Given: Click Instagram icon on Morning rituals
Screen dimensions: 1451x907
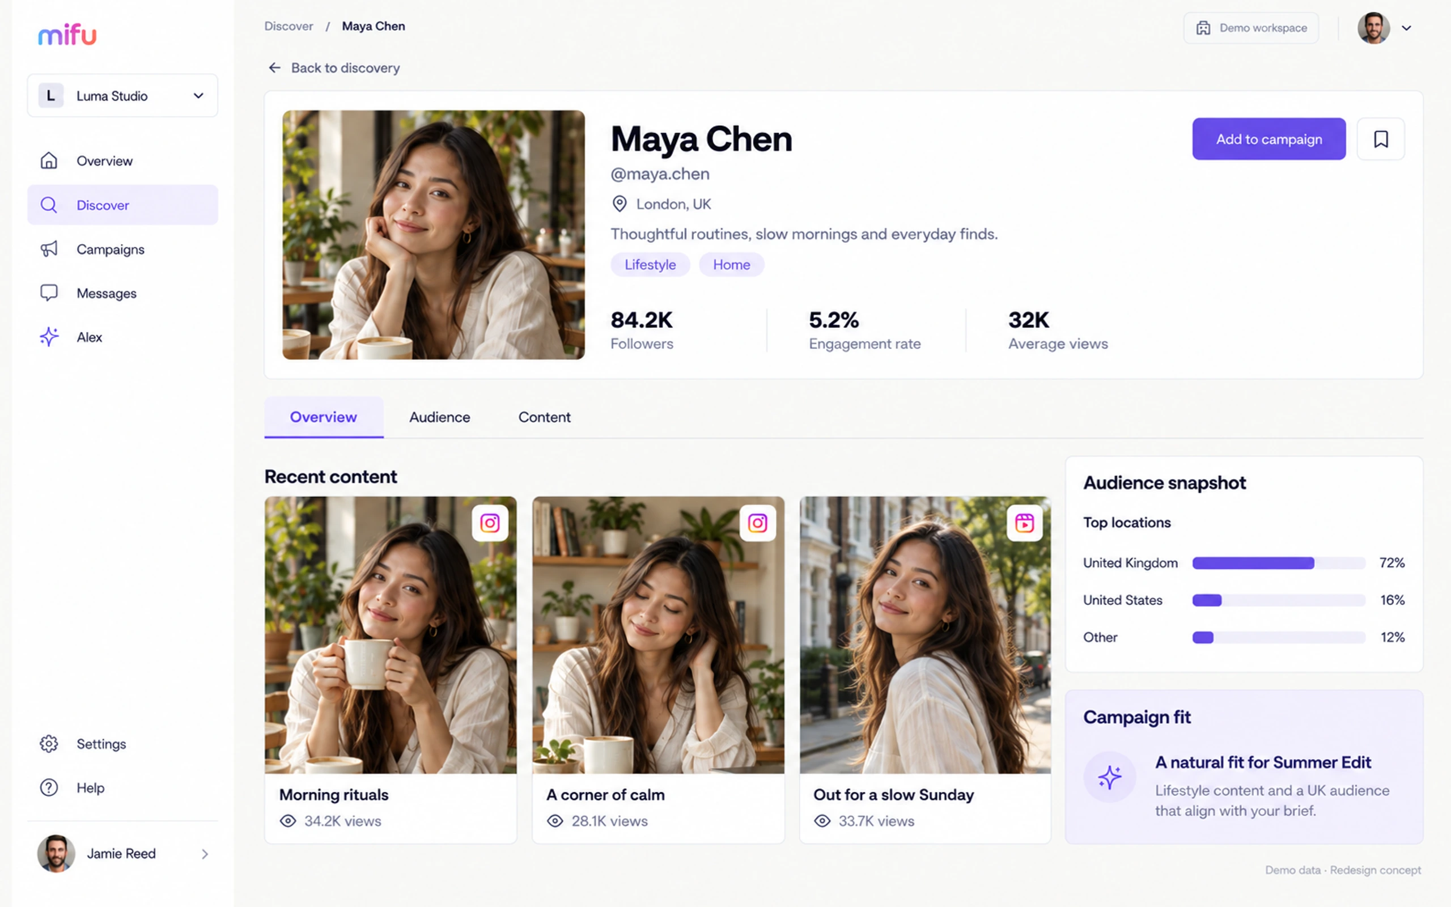Looking at the screenshot, I should (x=490, y=523).
